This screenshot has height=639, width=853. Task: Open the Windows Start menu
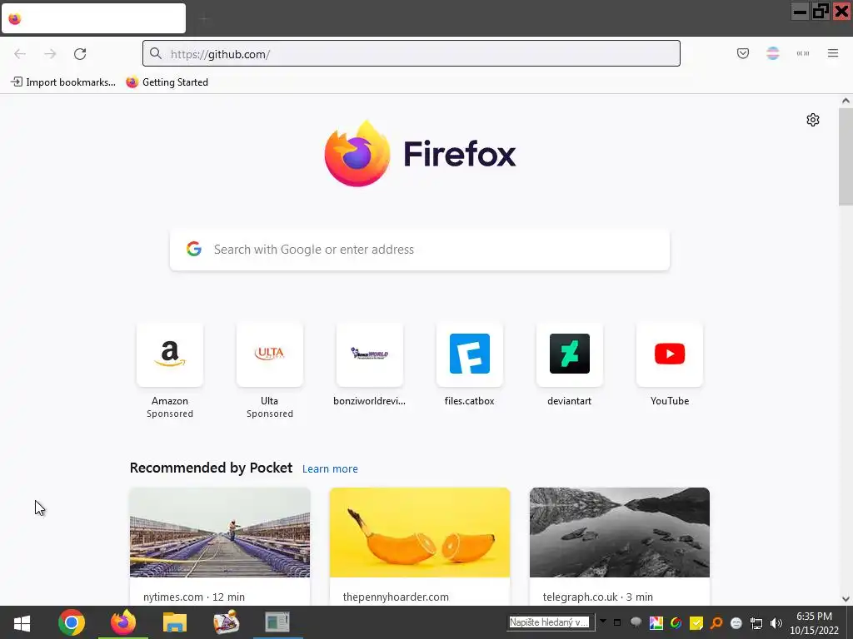point(22,622)
